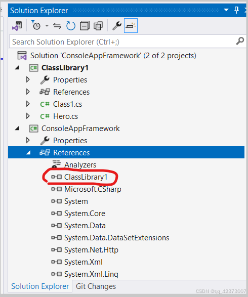This screenshot has height=297, width=248.
Task: Select the ConsoleAppFramework project name
Action: pyautogui.click(x=80, y=129)
